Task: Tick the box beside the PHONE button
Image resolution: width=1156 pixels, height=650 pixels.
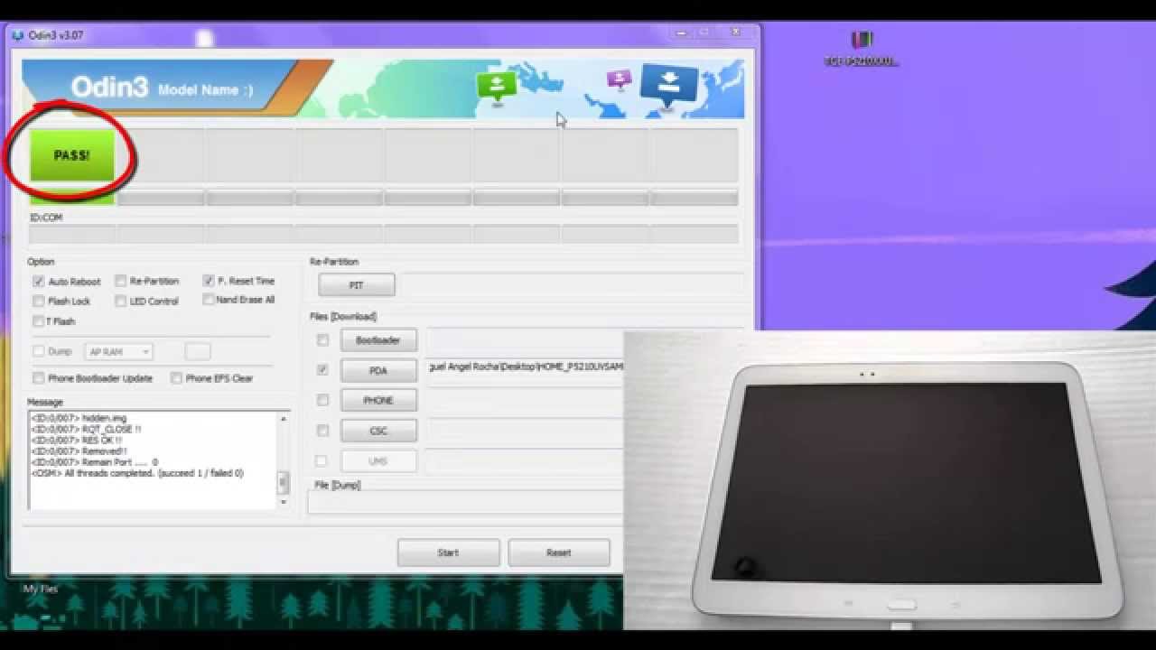Action: coord(322,400)
